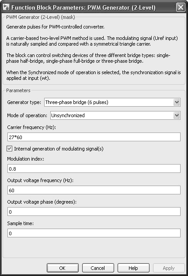Open the Help button documentation
188x276 pixels.
coord(133,268)
